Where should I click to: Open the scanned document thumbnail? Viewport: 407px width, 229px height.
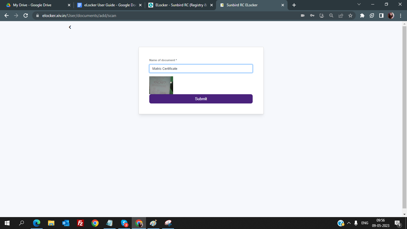[x=161, y=85]
